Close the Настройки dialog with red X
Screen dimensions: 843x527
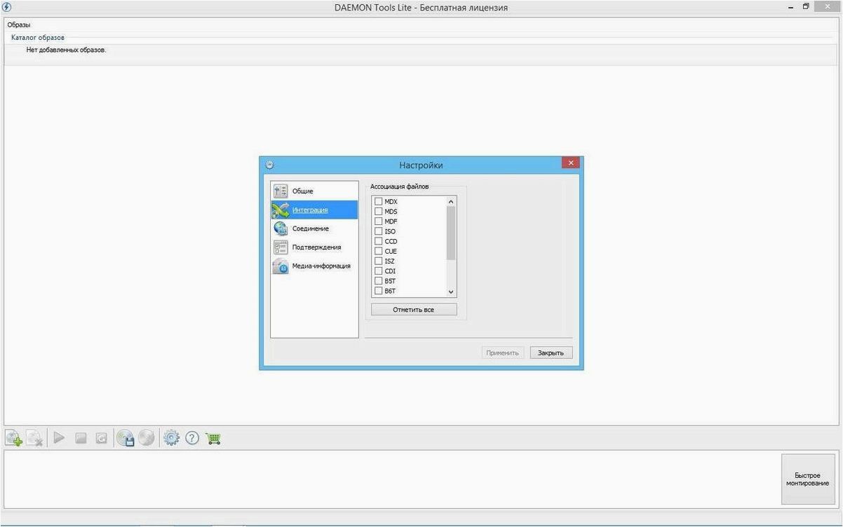(571, 163)
